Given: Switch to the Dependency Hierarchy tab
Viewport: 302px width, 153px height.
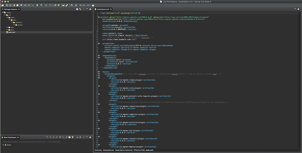Looking at the screenshot, I should (x=124, y=150).
